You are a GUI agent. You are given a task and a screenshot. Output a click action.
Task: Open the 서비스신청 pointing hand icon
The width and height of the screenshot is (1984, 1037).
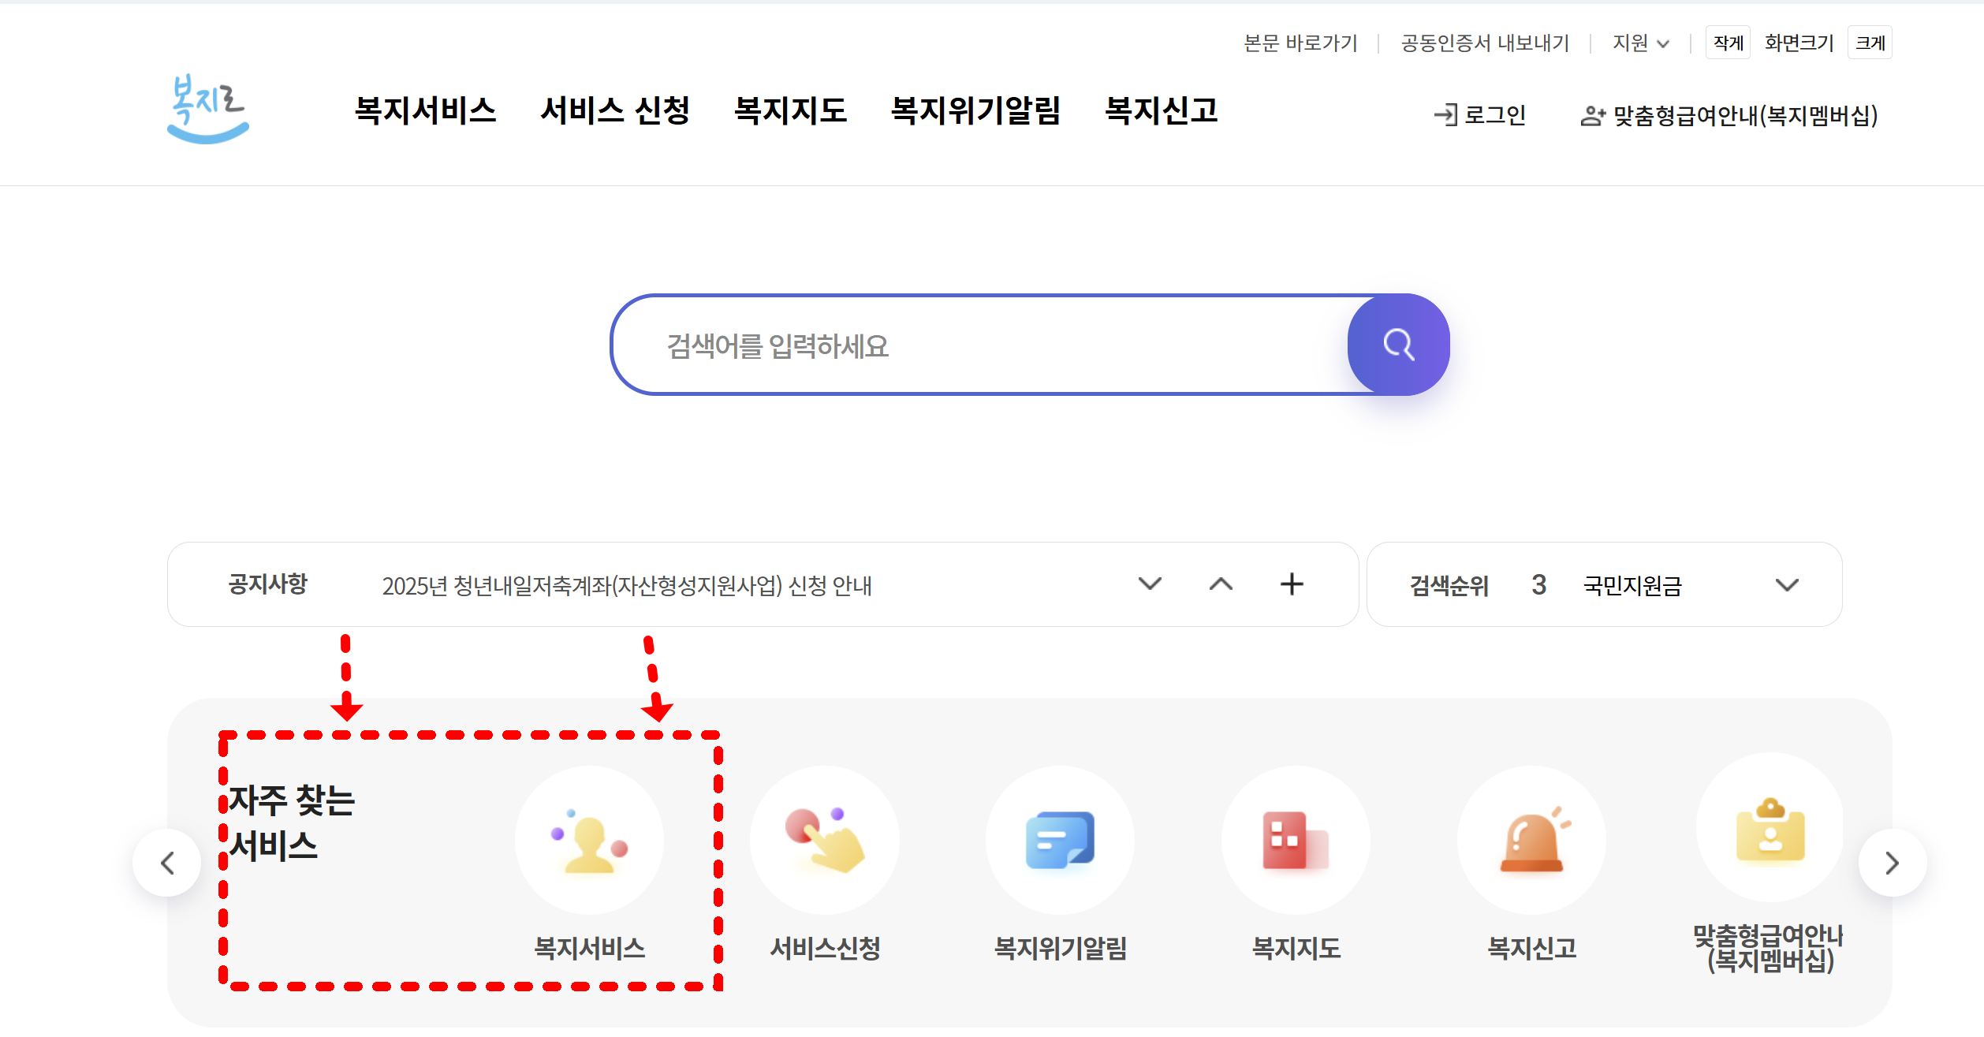coord(824,841)
